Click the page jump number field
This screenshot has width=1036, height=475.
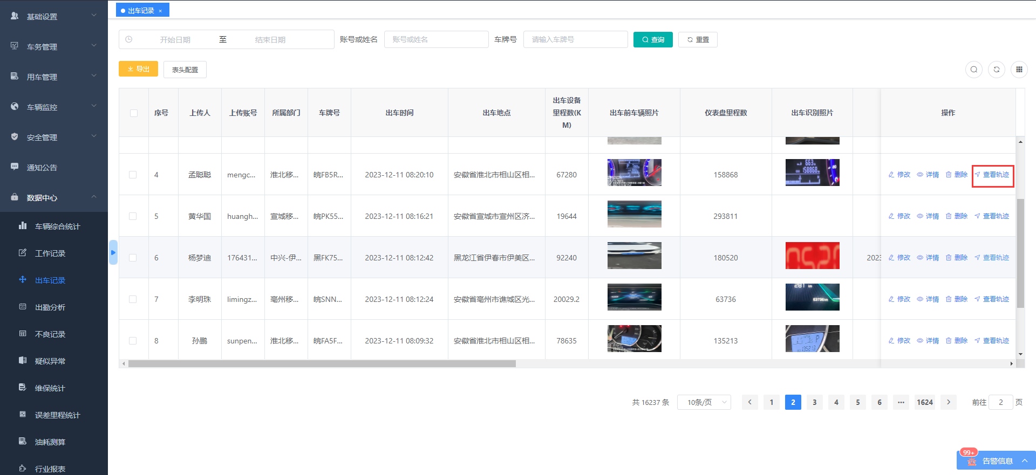[x=1000, y=402]
